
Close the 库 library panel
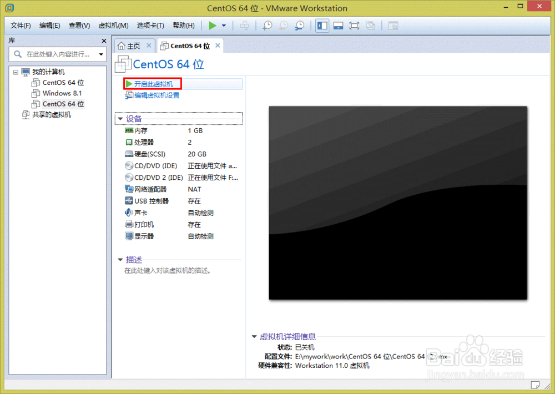point(104,41)
